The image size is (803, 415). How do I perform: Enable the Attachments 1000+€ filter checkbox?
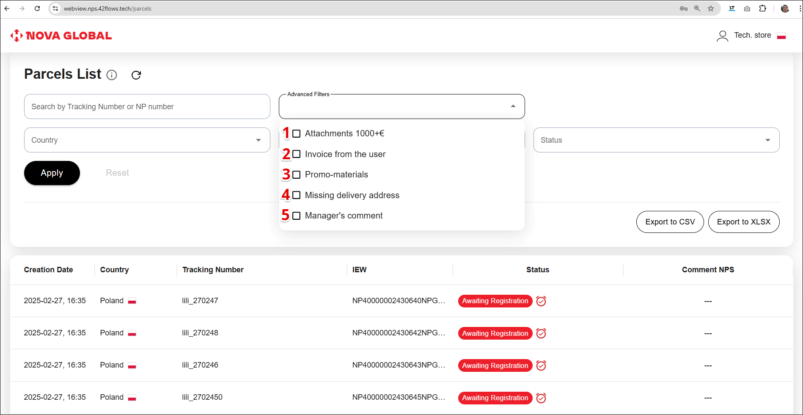pos(297,134)
